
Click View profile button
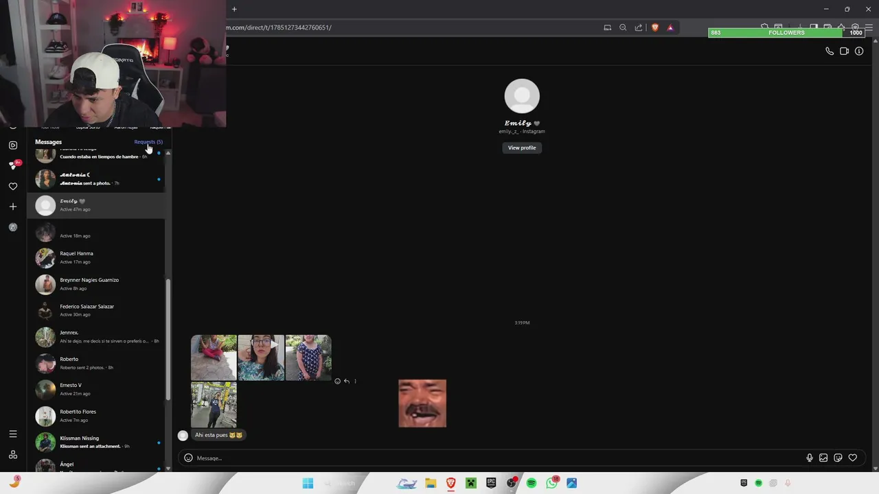[x=522, y=148]
